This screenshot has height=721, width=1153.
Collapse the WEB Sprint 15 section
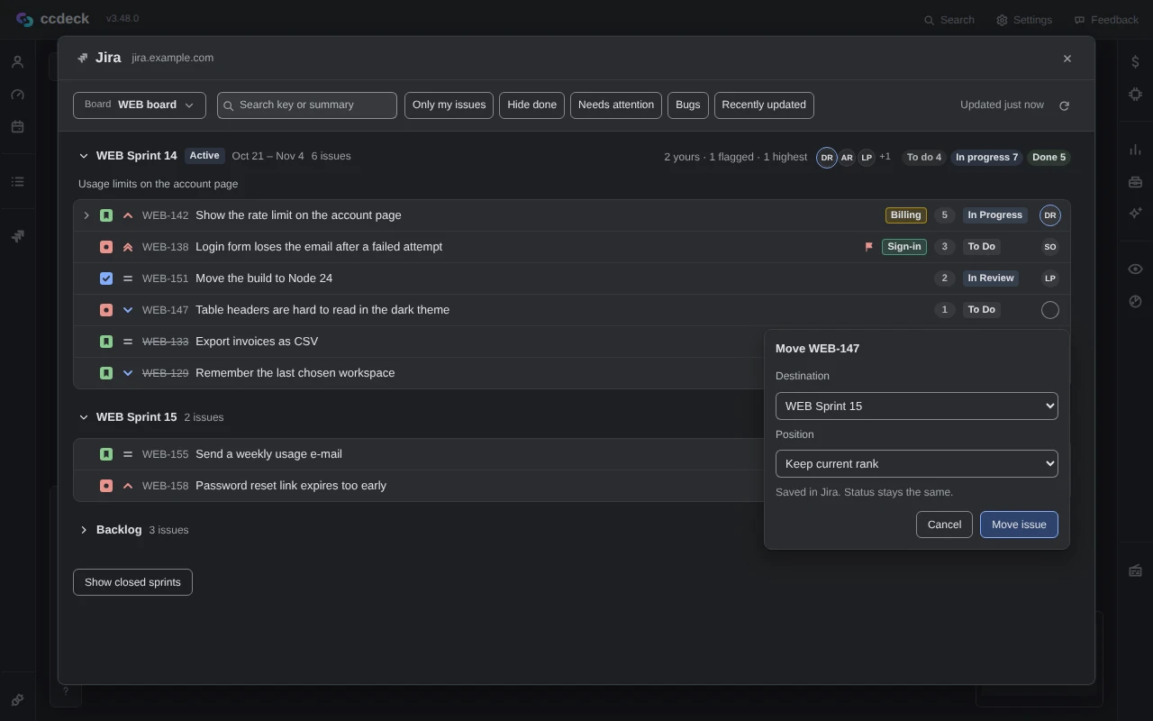(x=84, y=417)
